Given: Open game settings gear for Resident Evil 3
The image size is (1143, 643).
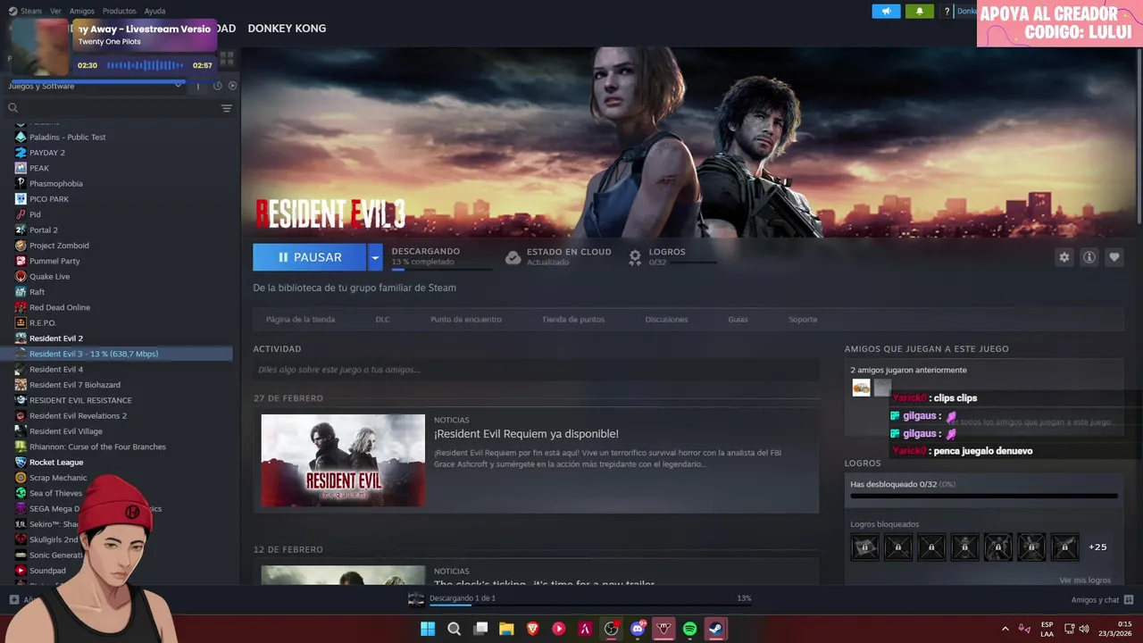Looking at the screenshot, I should point(1064,257).
